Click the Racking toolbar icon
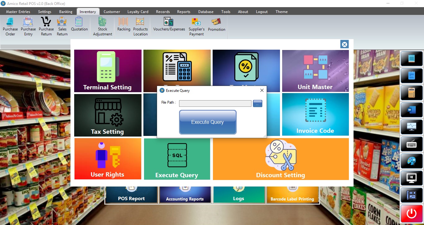The width and height of the screenshot is (424, 225). 124,25
